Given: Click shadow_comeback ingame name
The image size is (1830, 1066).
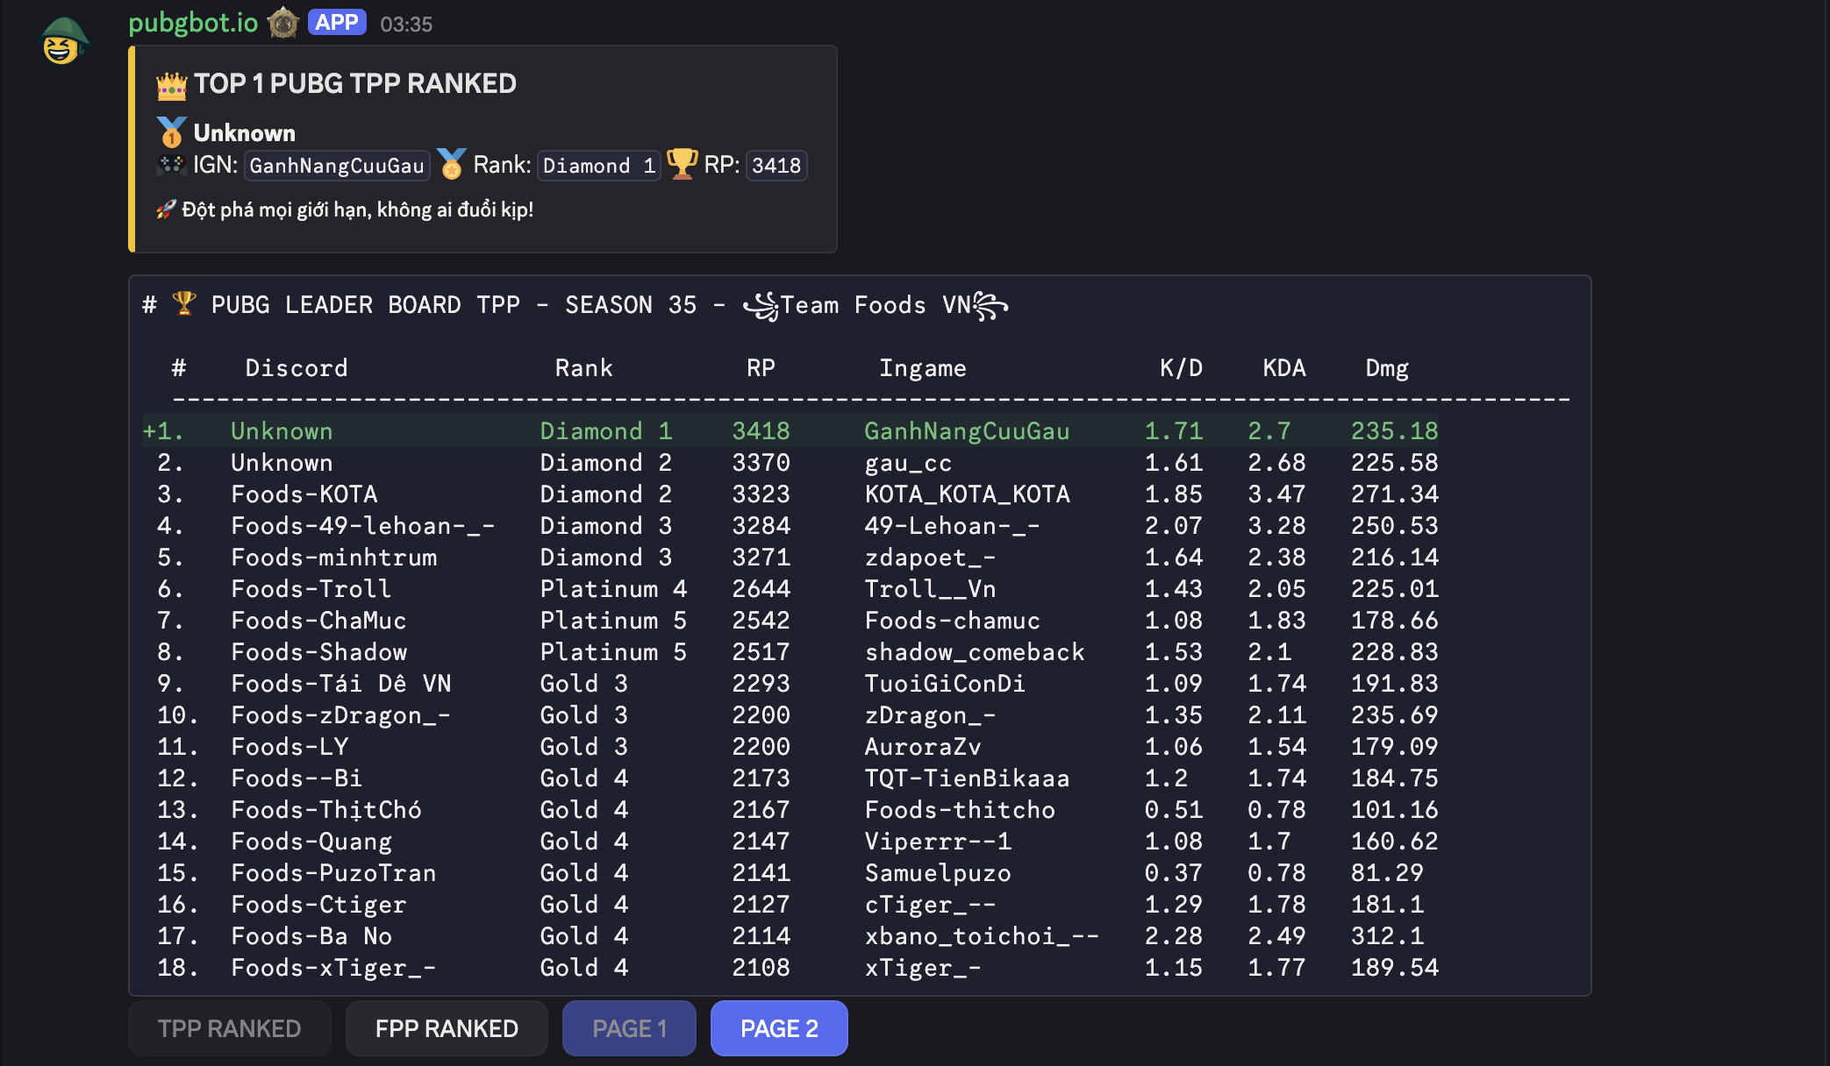Looking at the screenshot, I should (975, 652).
